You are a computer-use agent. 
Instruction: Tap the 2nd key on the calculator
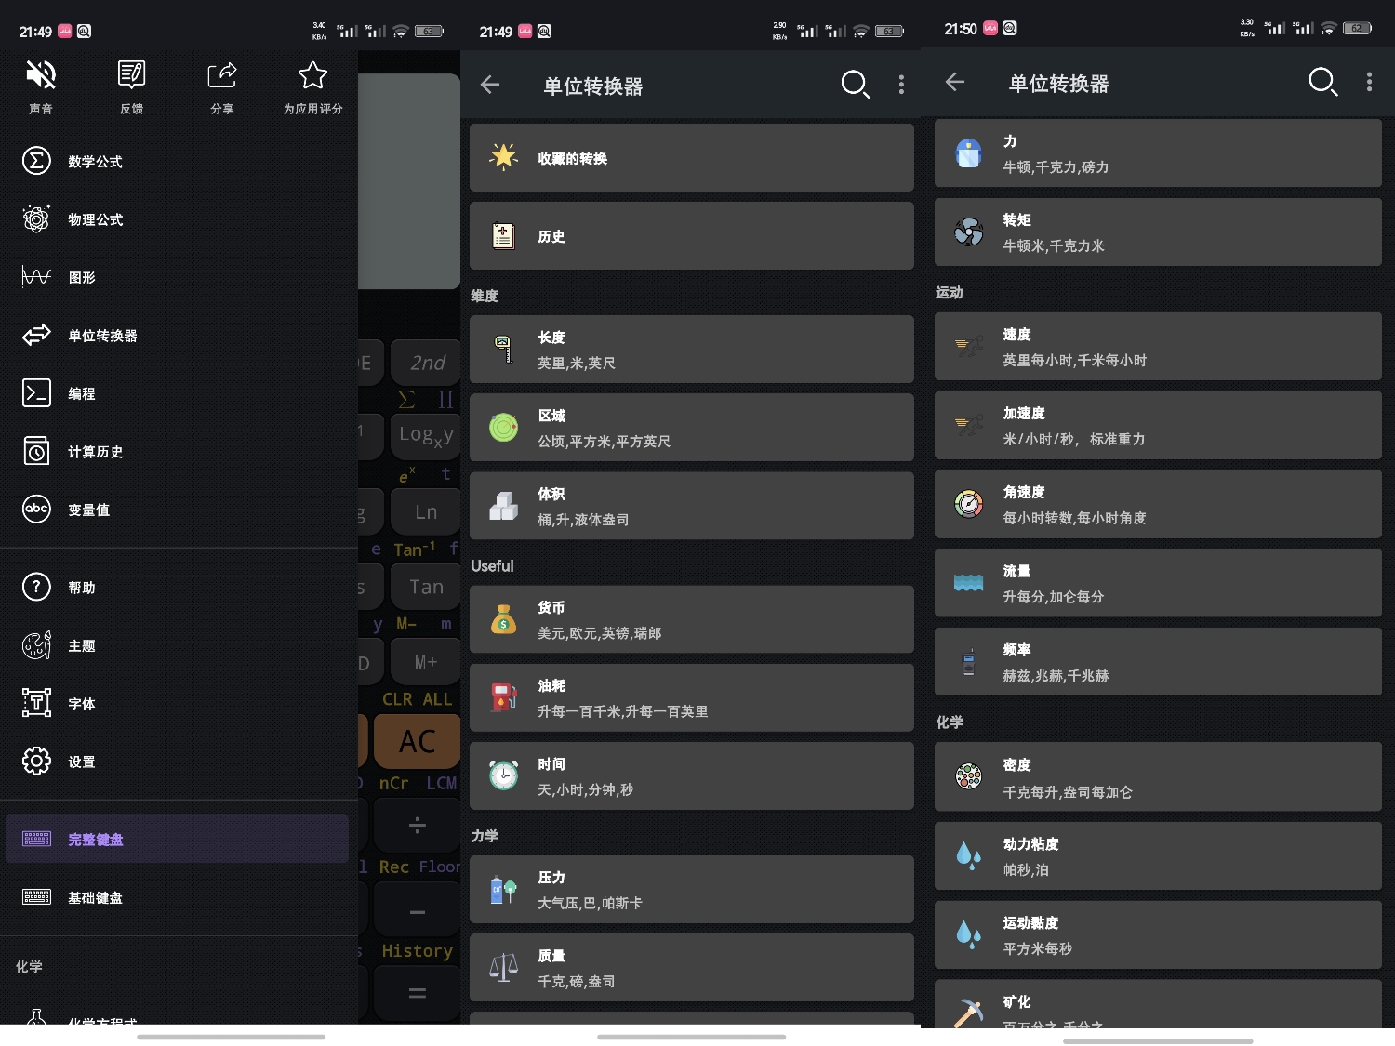[426, 363]
